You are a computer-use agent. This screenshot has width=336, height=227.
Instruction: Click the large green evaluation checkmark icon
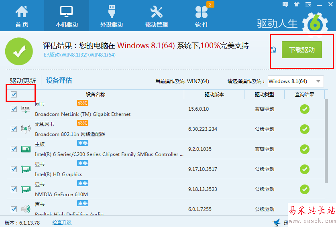coord(19,51)
